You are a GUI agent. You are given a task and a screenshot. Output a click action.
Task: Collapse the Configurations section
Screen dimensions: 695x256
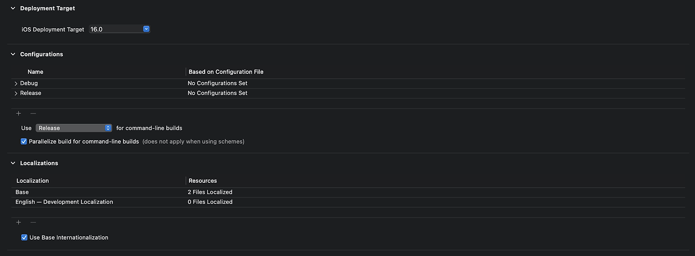click(x=13, y=54)
